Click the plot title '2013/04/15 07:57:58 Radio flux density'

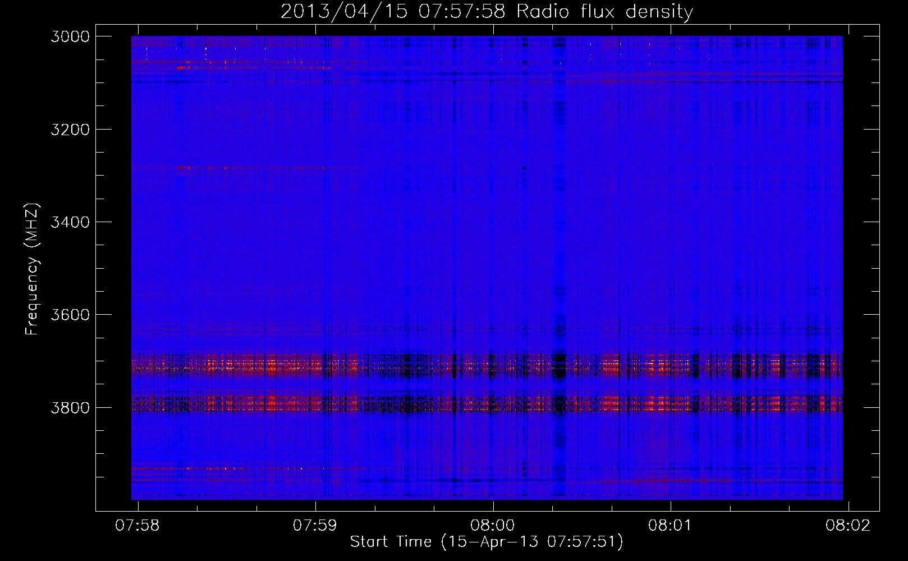pyautogui.click(x=487, y=12)
